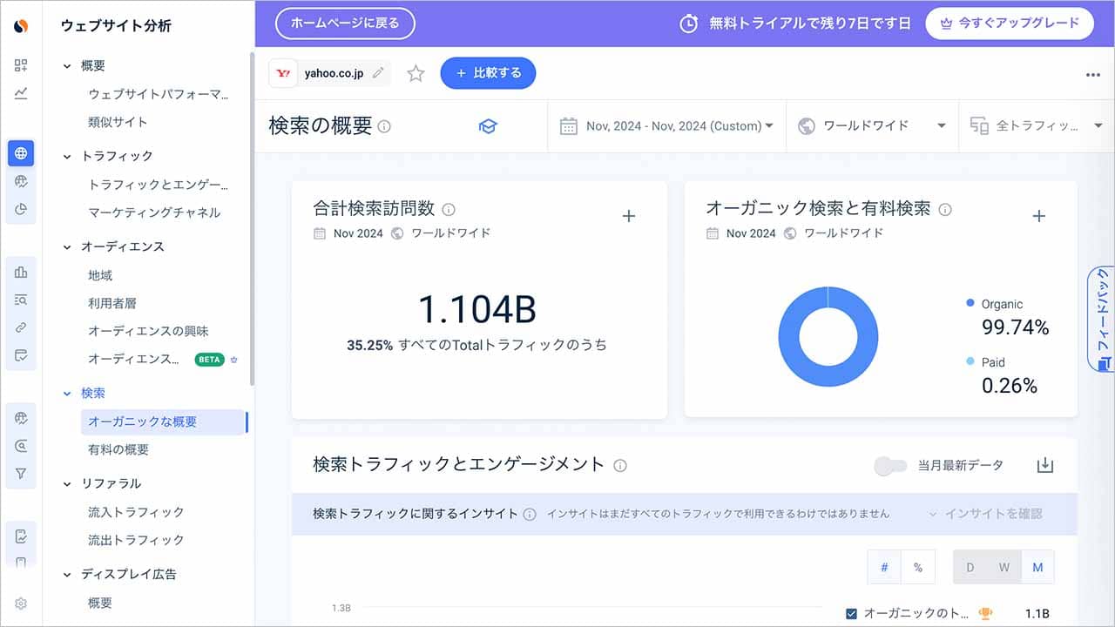Show info for 検索の概要 heading
Screen dimensions: 1115x627
[x=384, y=126]
